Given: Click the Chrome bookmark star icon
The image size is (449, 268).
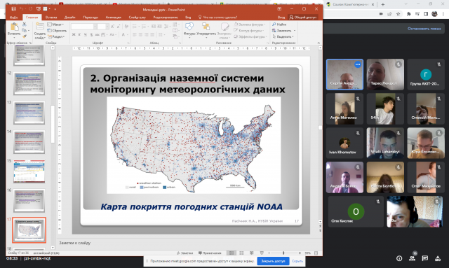Looking at the screenshot, I should 398,14.
